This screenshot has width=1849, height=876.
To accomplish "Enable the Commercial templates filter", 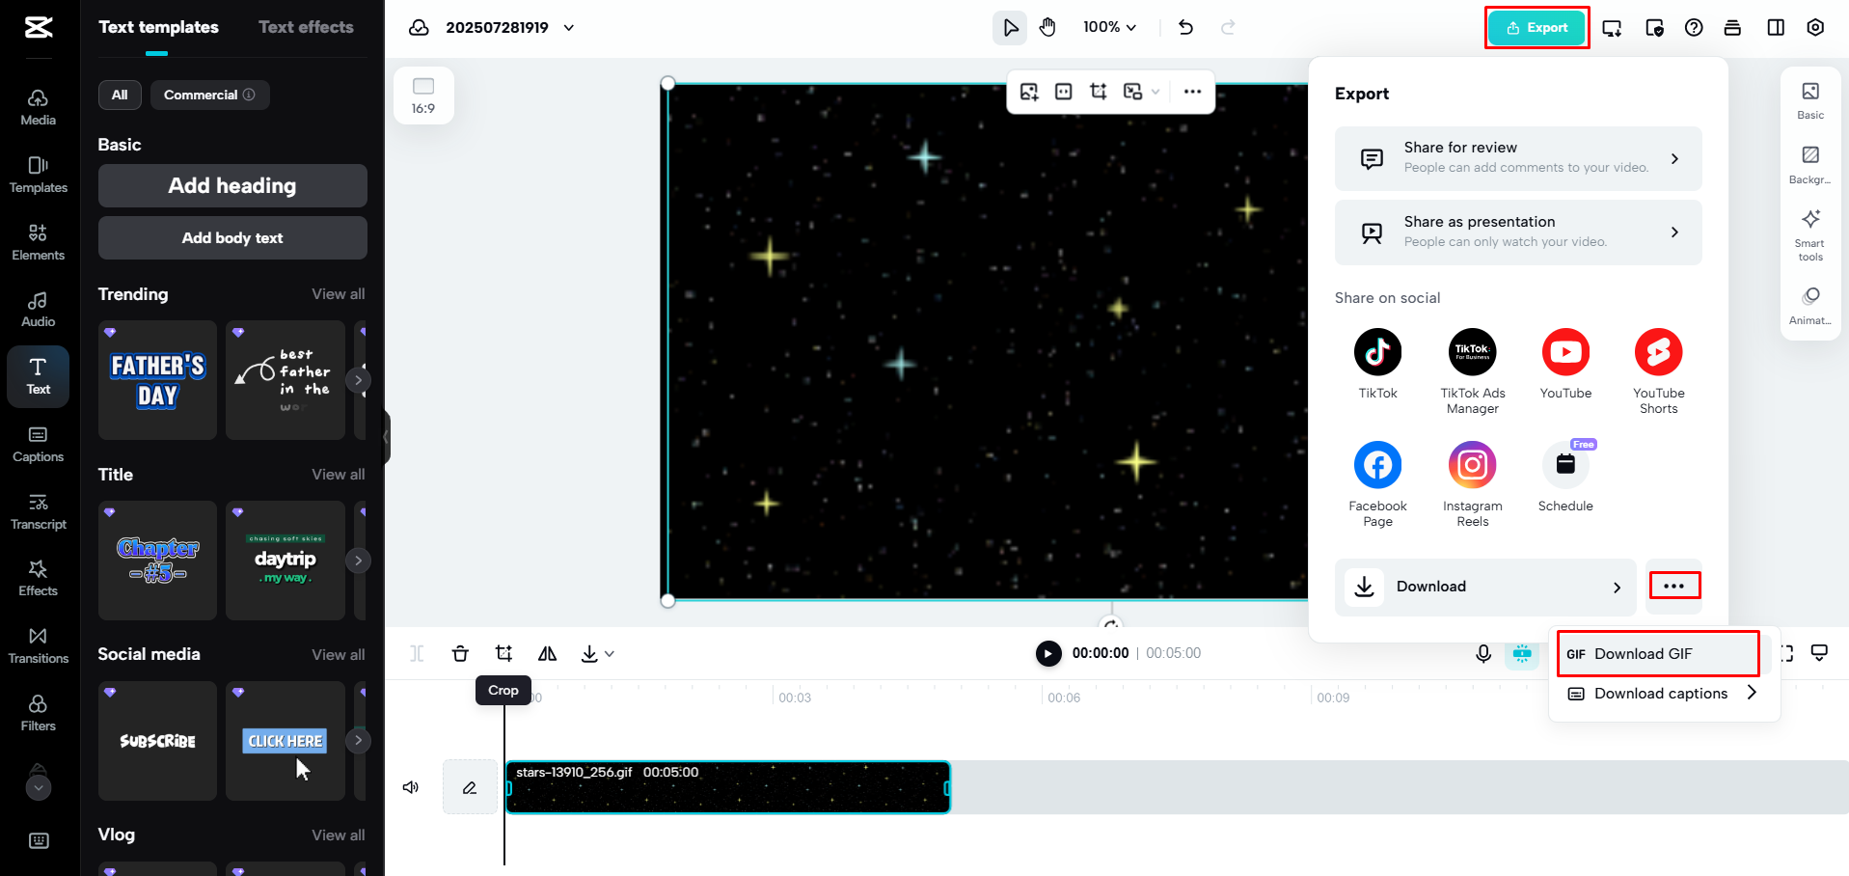I will 208,95.
